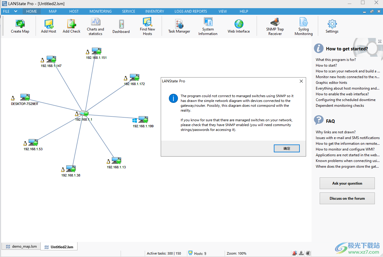Switch to the INVENTORY tab

coord(154,11)
